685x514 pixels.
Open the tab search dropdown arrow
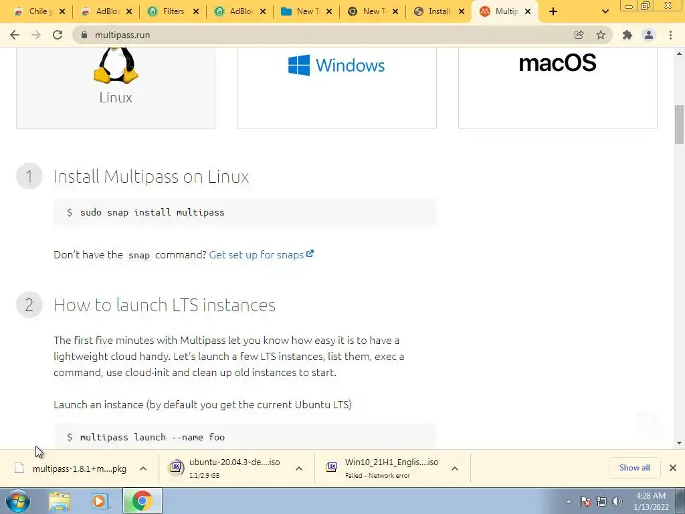(x=605, y=12)
